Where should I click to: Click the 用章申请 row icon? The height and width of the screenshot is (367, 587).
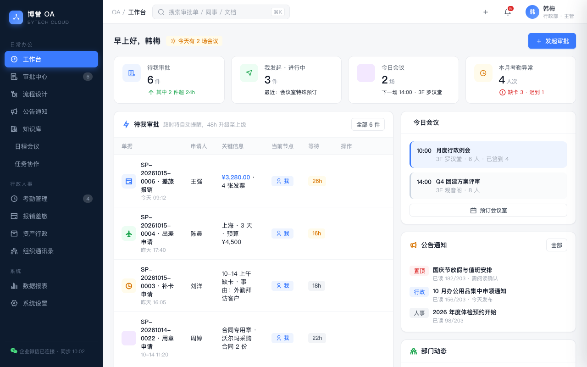(x=129, y=338)
